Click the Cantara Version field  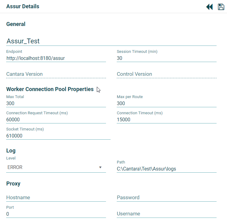click(56, 74)
